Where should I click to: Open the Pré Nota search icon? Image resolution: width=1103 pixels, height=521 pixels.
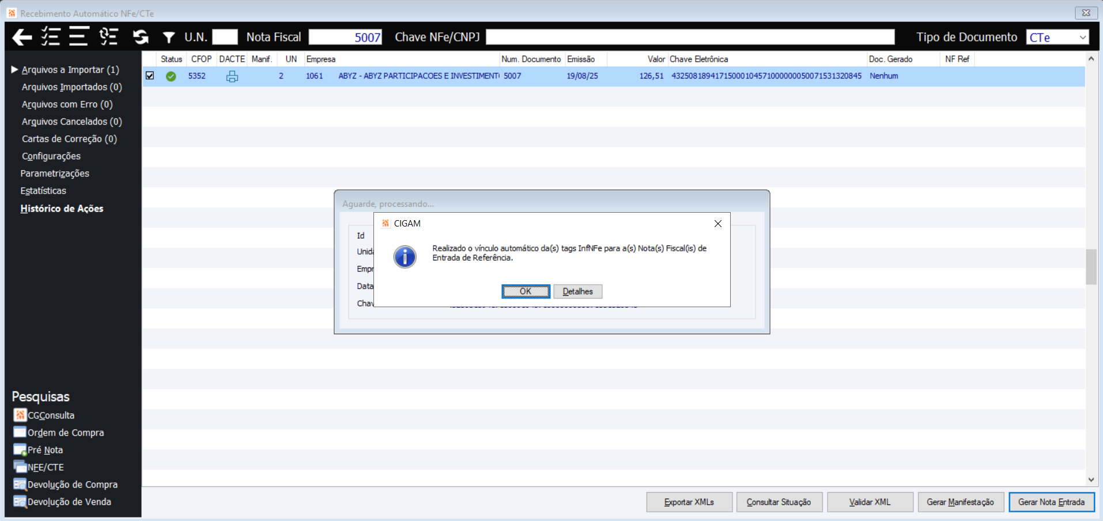pyautogui.click(x=20, y=450)
